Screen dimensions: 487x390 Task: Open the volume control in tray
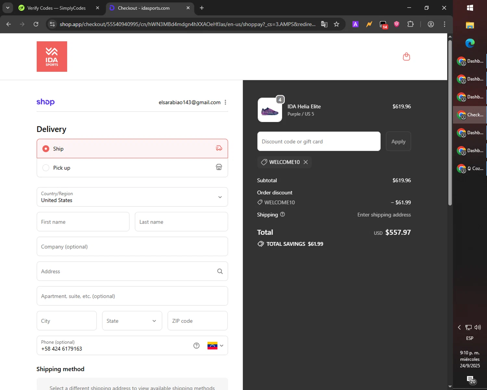pos(478,327)
